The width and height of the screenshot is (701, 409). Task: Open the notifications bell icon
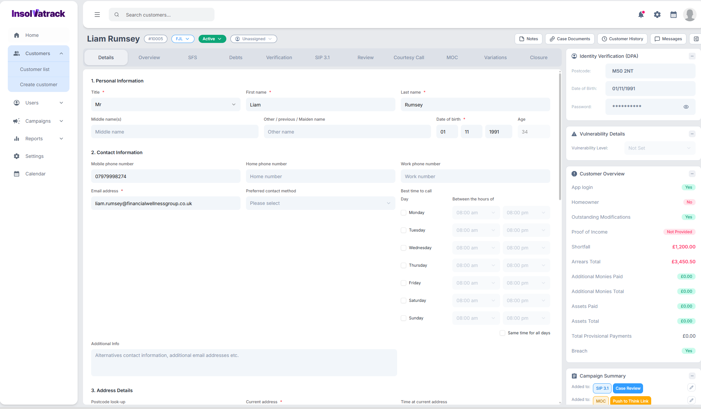pyautogui.click(x=641, y=15)
